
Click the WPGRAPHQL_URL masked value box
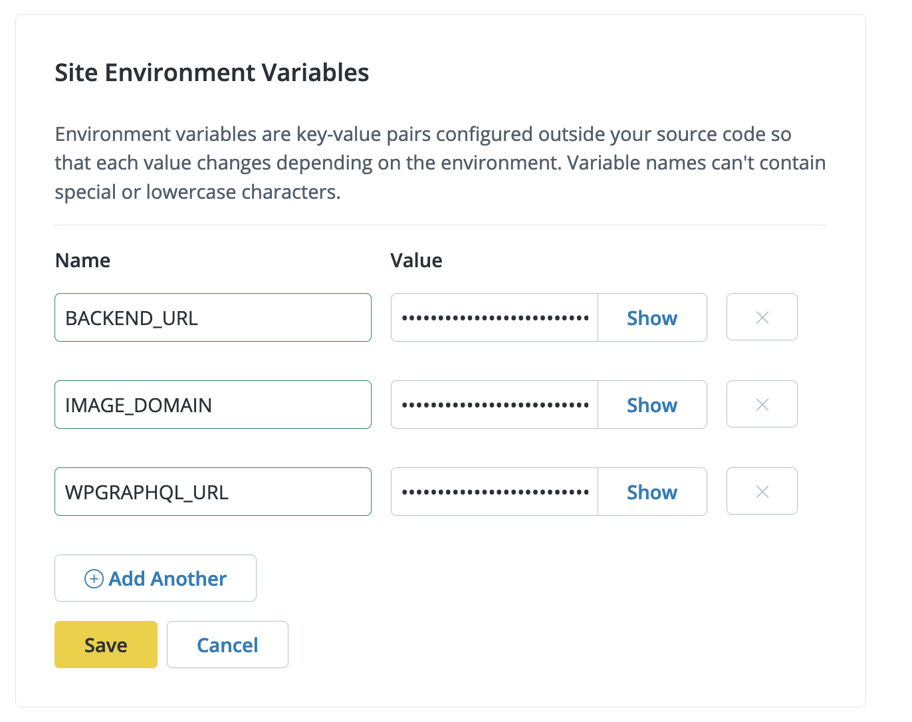[495, 491]
